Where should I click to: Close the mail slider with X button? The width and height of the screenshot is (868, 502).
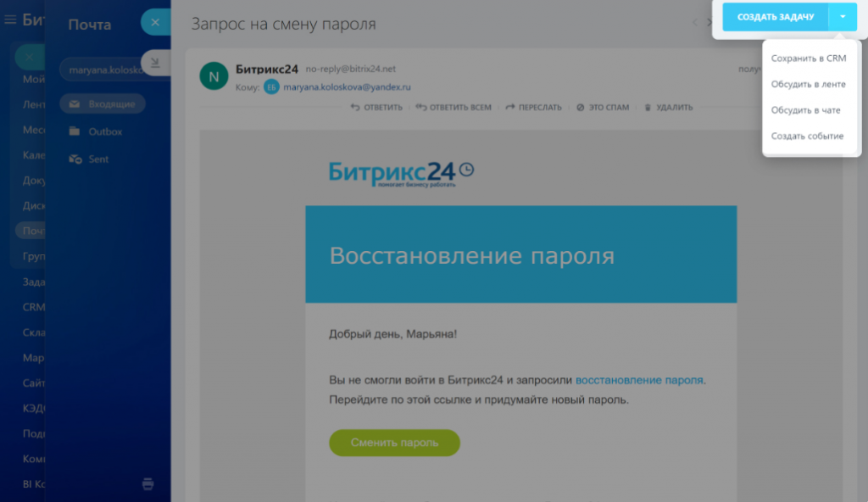point(156,22)
